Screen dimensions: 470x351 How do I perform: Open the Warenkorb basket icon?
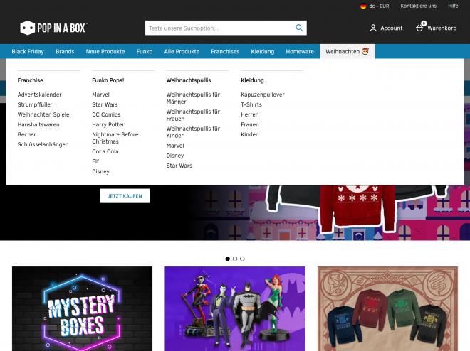pyautogui.click(x=419, y=28)
